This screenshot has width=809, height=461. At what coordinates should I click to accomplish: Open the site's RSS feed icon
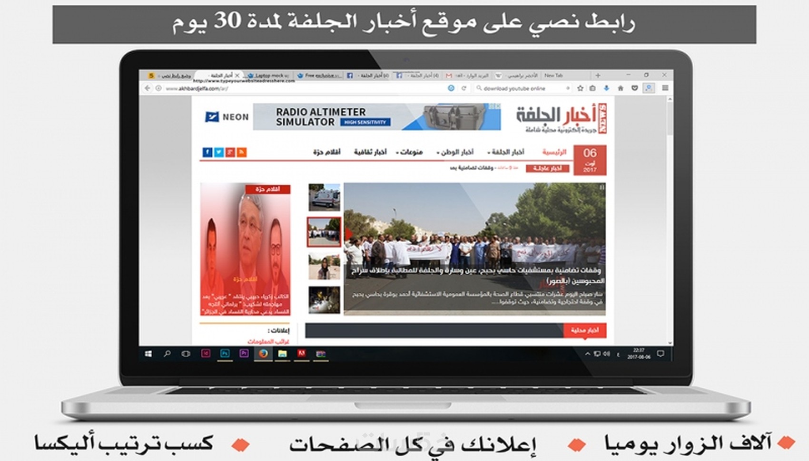coord(242,152)
